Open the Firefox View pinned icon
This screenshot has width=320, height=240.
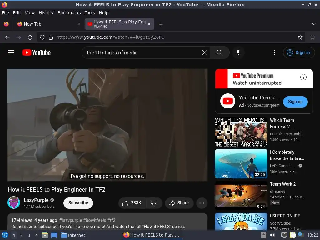pos(6,24)
